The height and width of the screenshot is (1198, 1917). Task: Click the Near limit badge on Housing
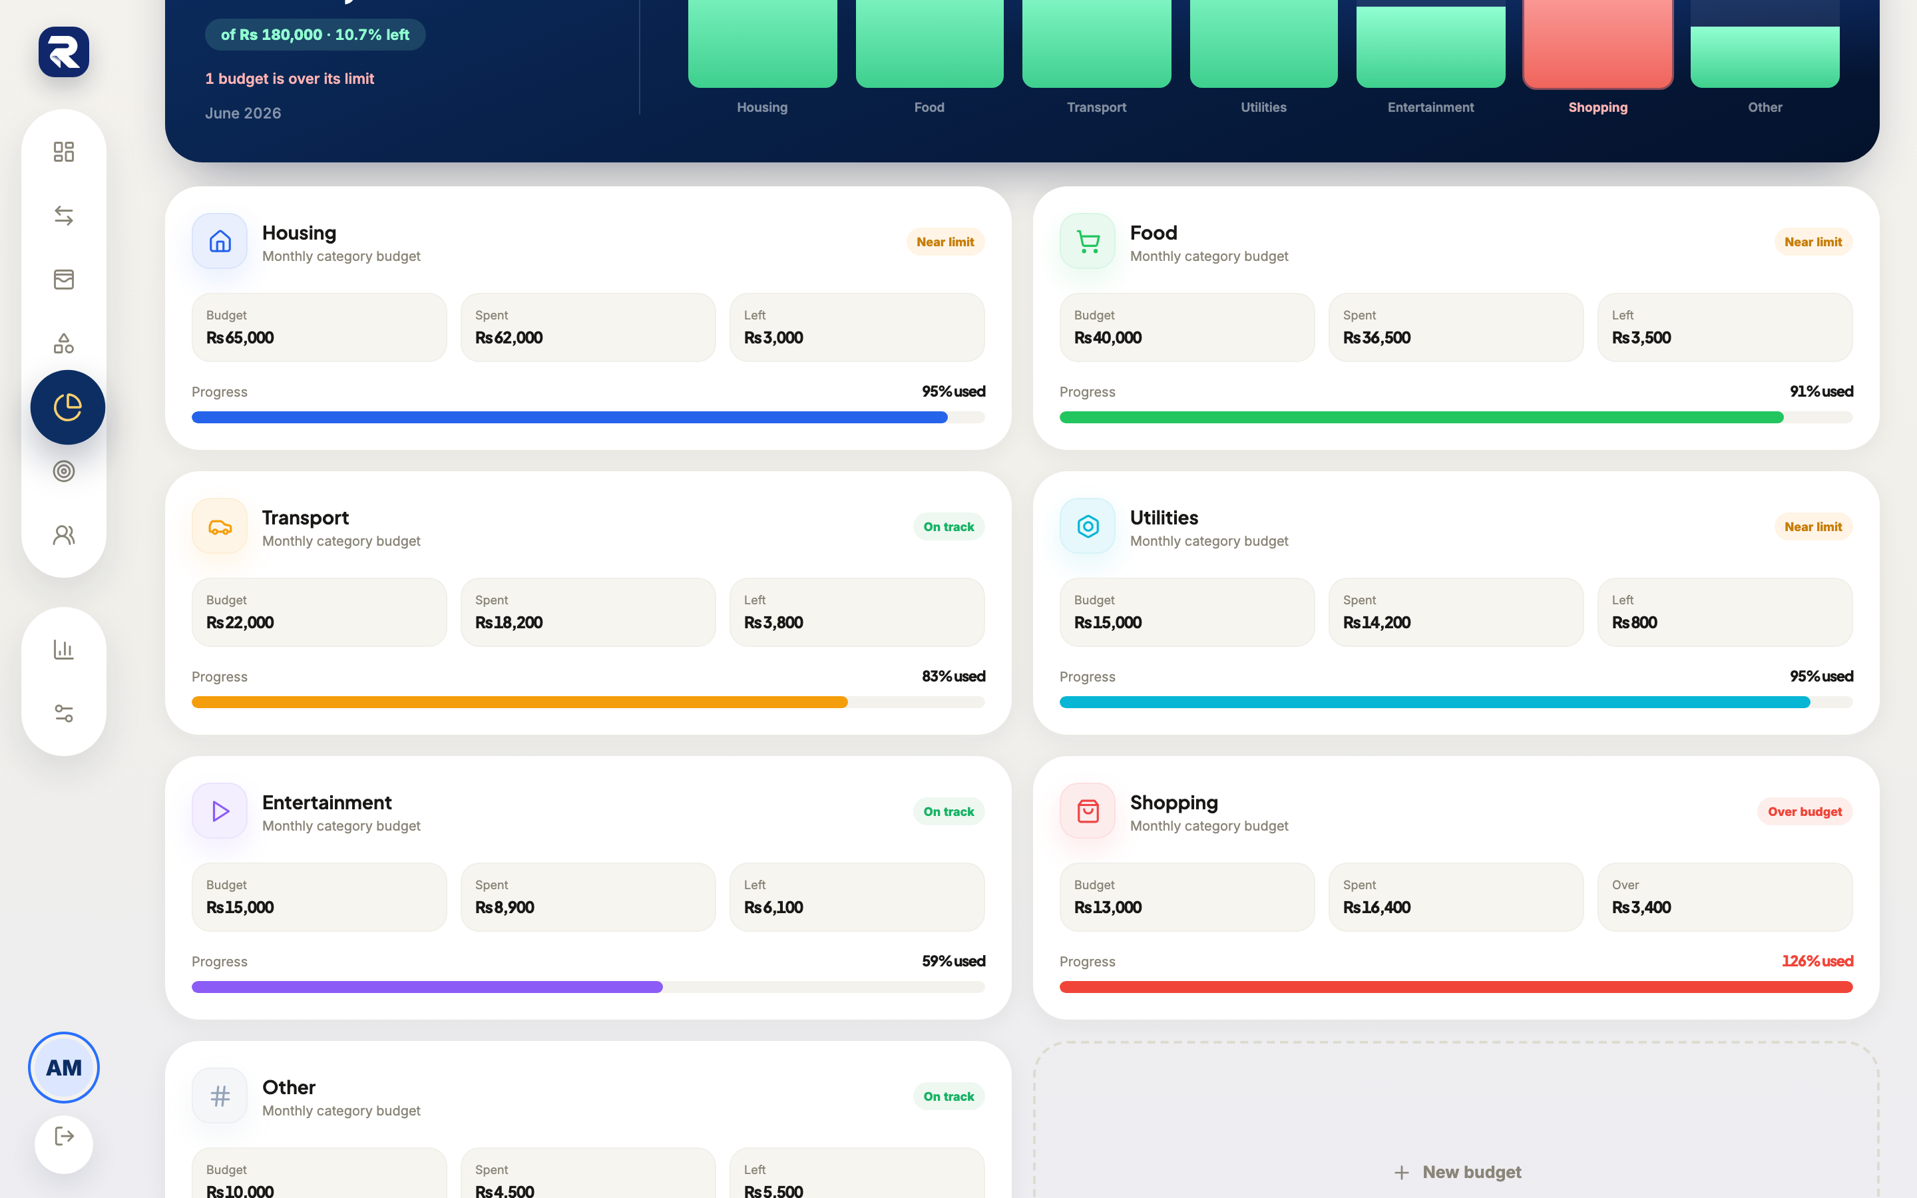945,242
